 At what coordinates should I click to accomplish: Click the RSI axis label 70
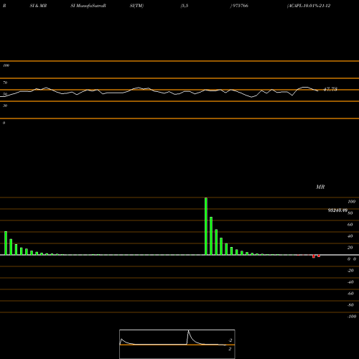pos(5,83)
